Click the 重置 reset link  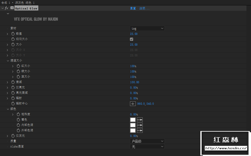pyautogui.click(x=133, y=8)
